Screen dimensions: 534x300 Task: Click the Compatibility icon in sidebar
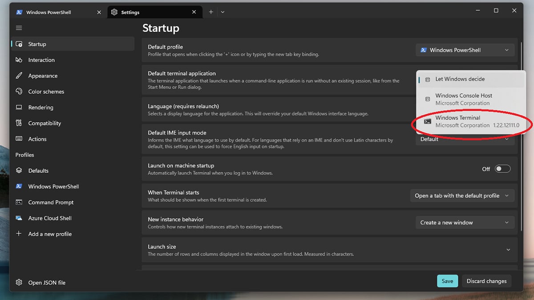pos(19,123)
